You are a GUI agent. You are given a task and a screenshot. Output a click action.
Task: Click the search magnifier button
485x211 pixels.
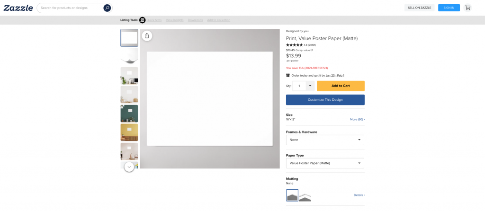click(107, 8)
